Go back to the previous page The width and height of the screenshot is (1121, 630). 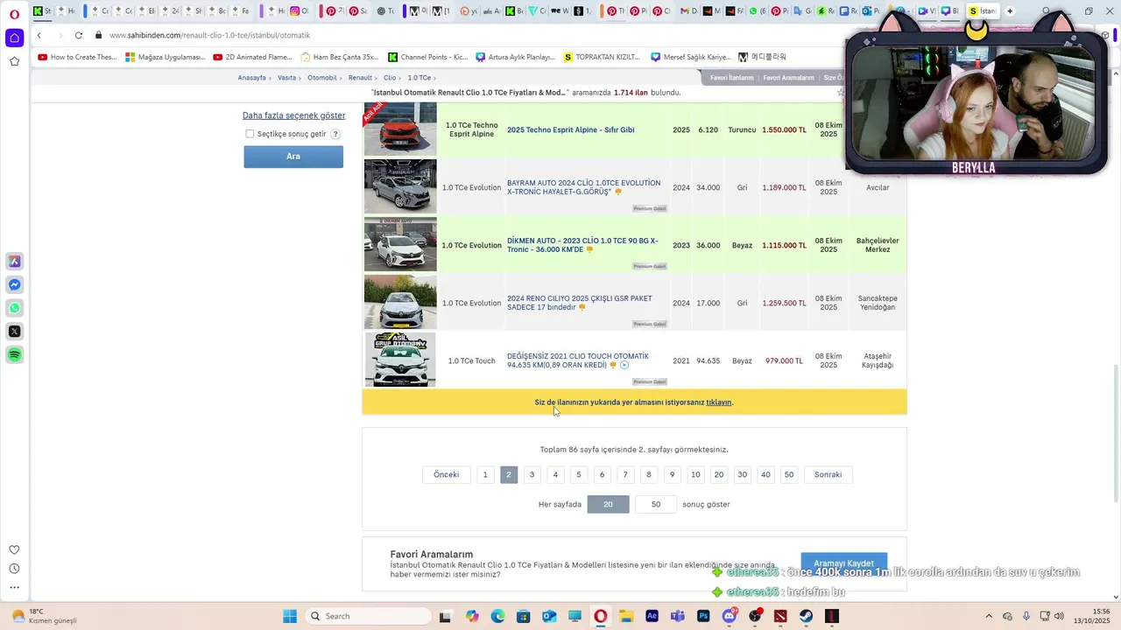tap(39, 35)
